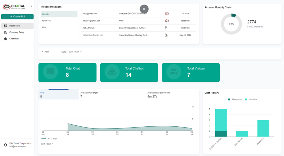Screen dimensions: 284x156
Task: Collapse the sidebar with the chevron arrow
Action: point(31,6)
